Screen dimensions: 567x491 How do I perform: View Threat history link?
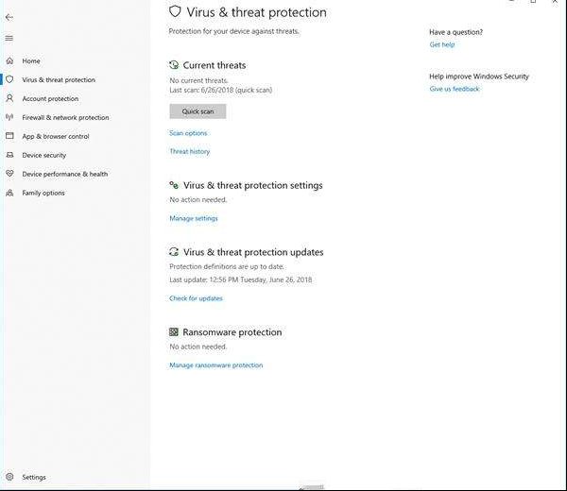click(190, 151)
